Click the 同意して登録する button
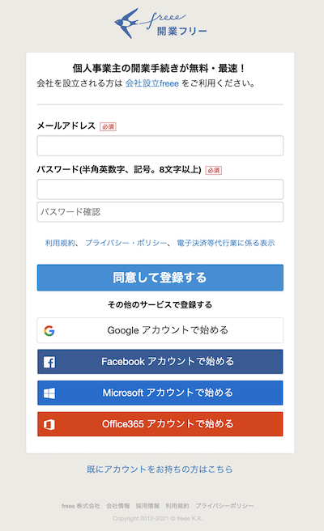This screenshot has height=531, width=324. click(x=160, y=278)
